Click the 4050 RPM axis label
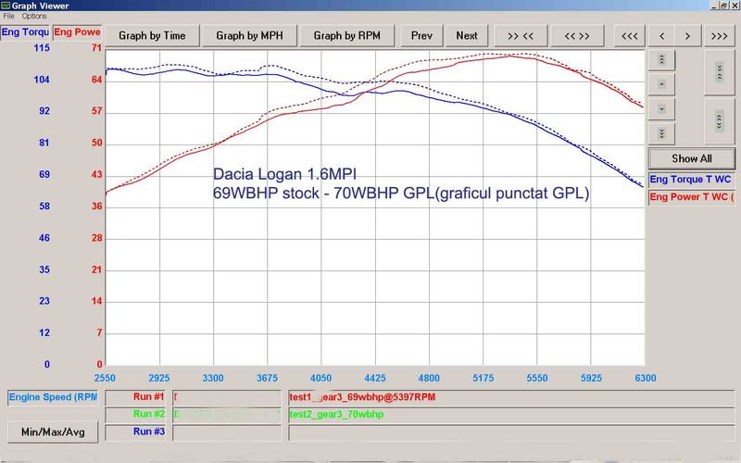This screenshot has height=463, width=741. click(x=320, y=378)
